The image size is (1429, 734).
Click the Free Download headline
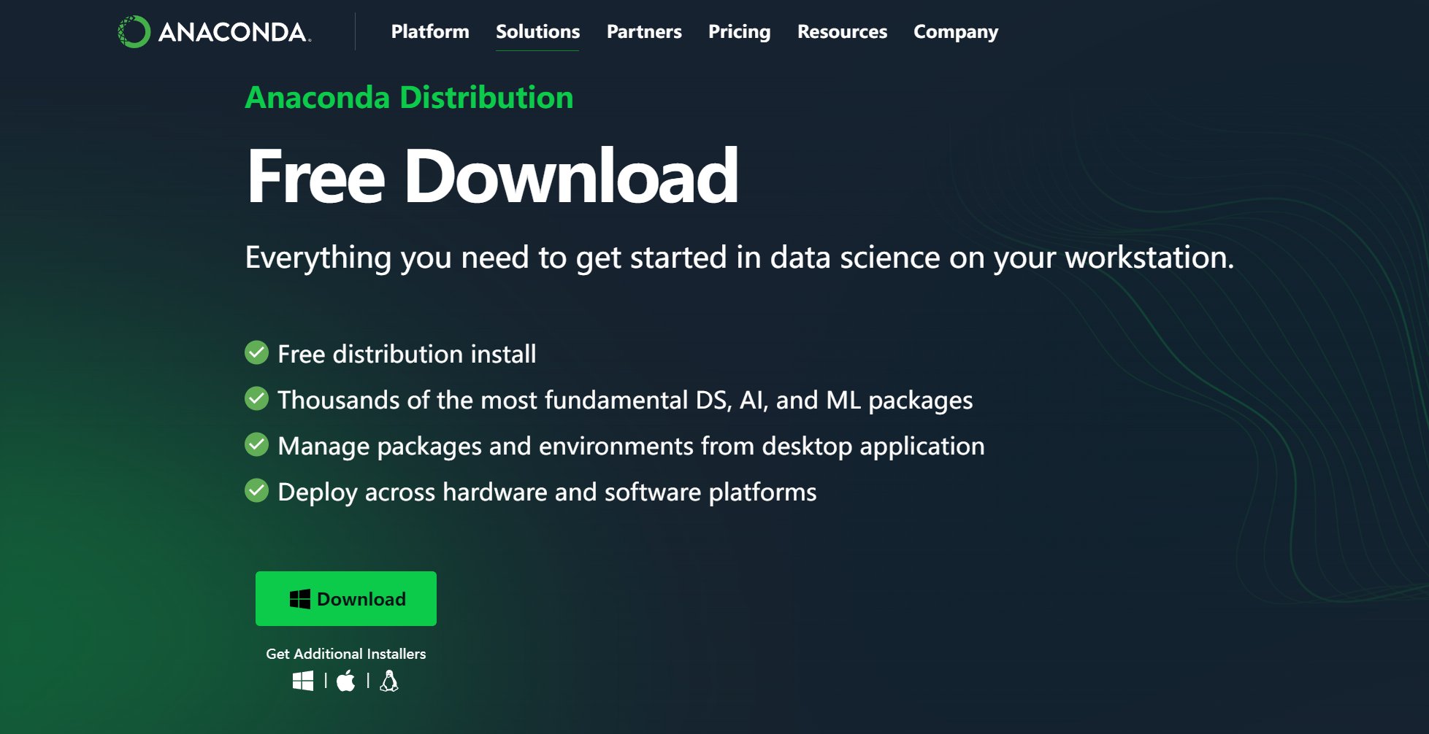[493, 176]
